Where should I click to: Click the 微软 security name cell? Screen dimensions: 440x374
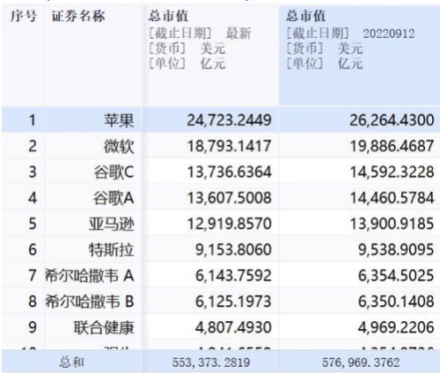(119, 146)
